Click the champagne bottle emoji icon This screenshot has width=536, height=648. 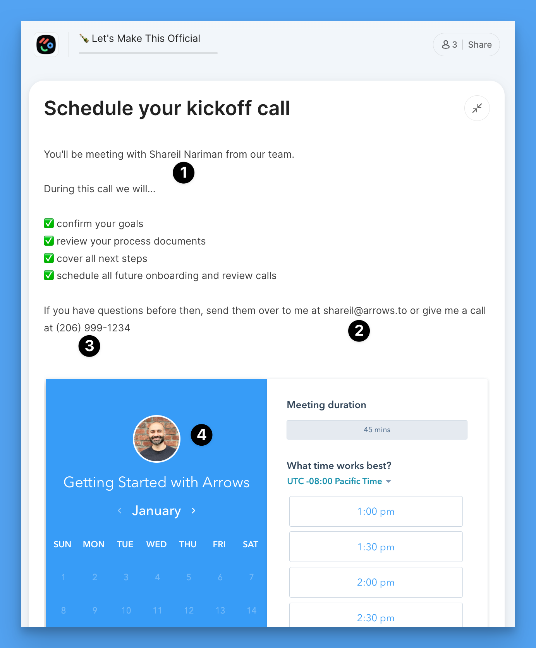coord(84,38)
